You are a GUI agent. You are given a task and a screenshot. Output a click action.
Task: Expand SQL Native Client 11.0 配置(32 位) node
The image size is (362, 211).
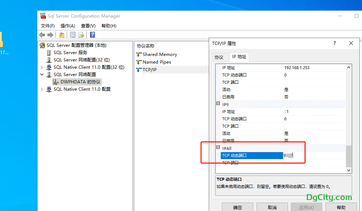click(x=42, y=67)
